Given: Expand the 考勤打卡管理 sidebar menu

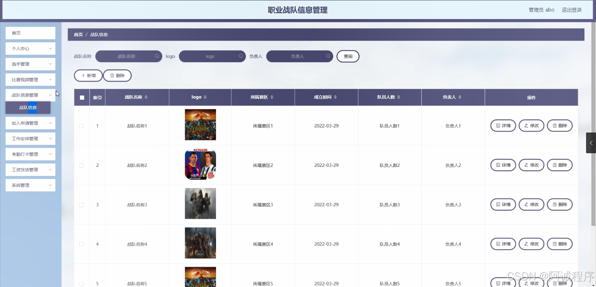Looking at the screenshot, I should [x=30, y=154].
